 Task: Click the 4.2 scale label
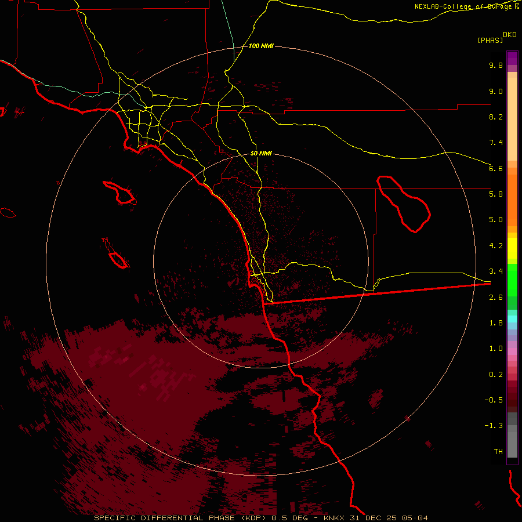point(496,246)
